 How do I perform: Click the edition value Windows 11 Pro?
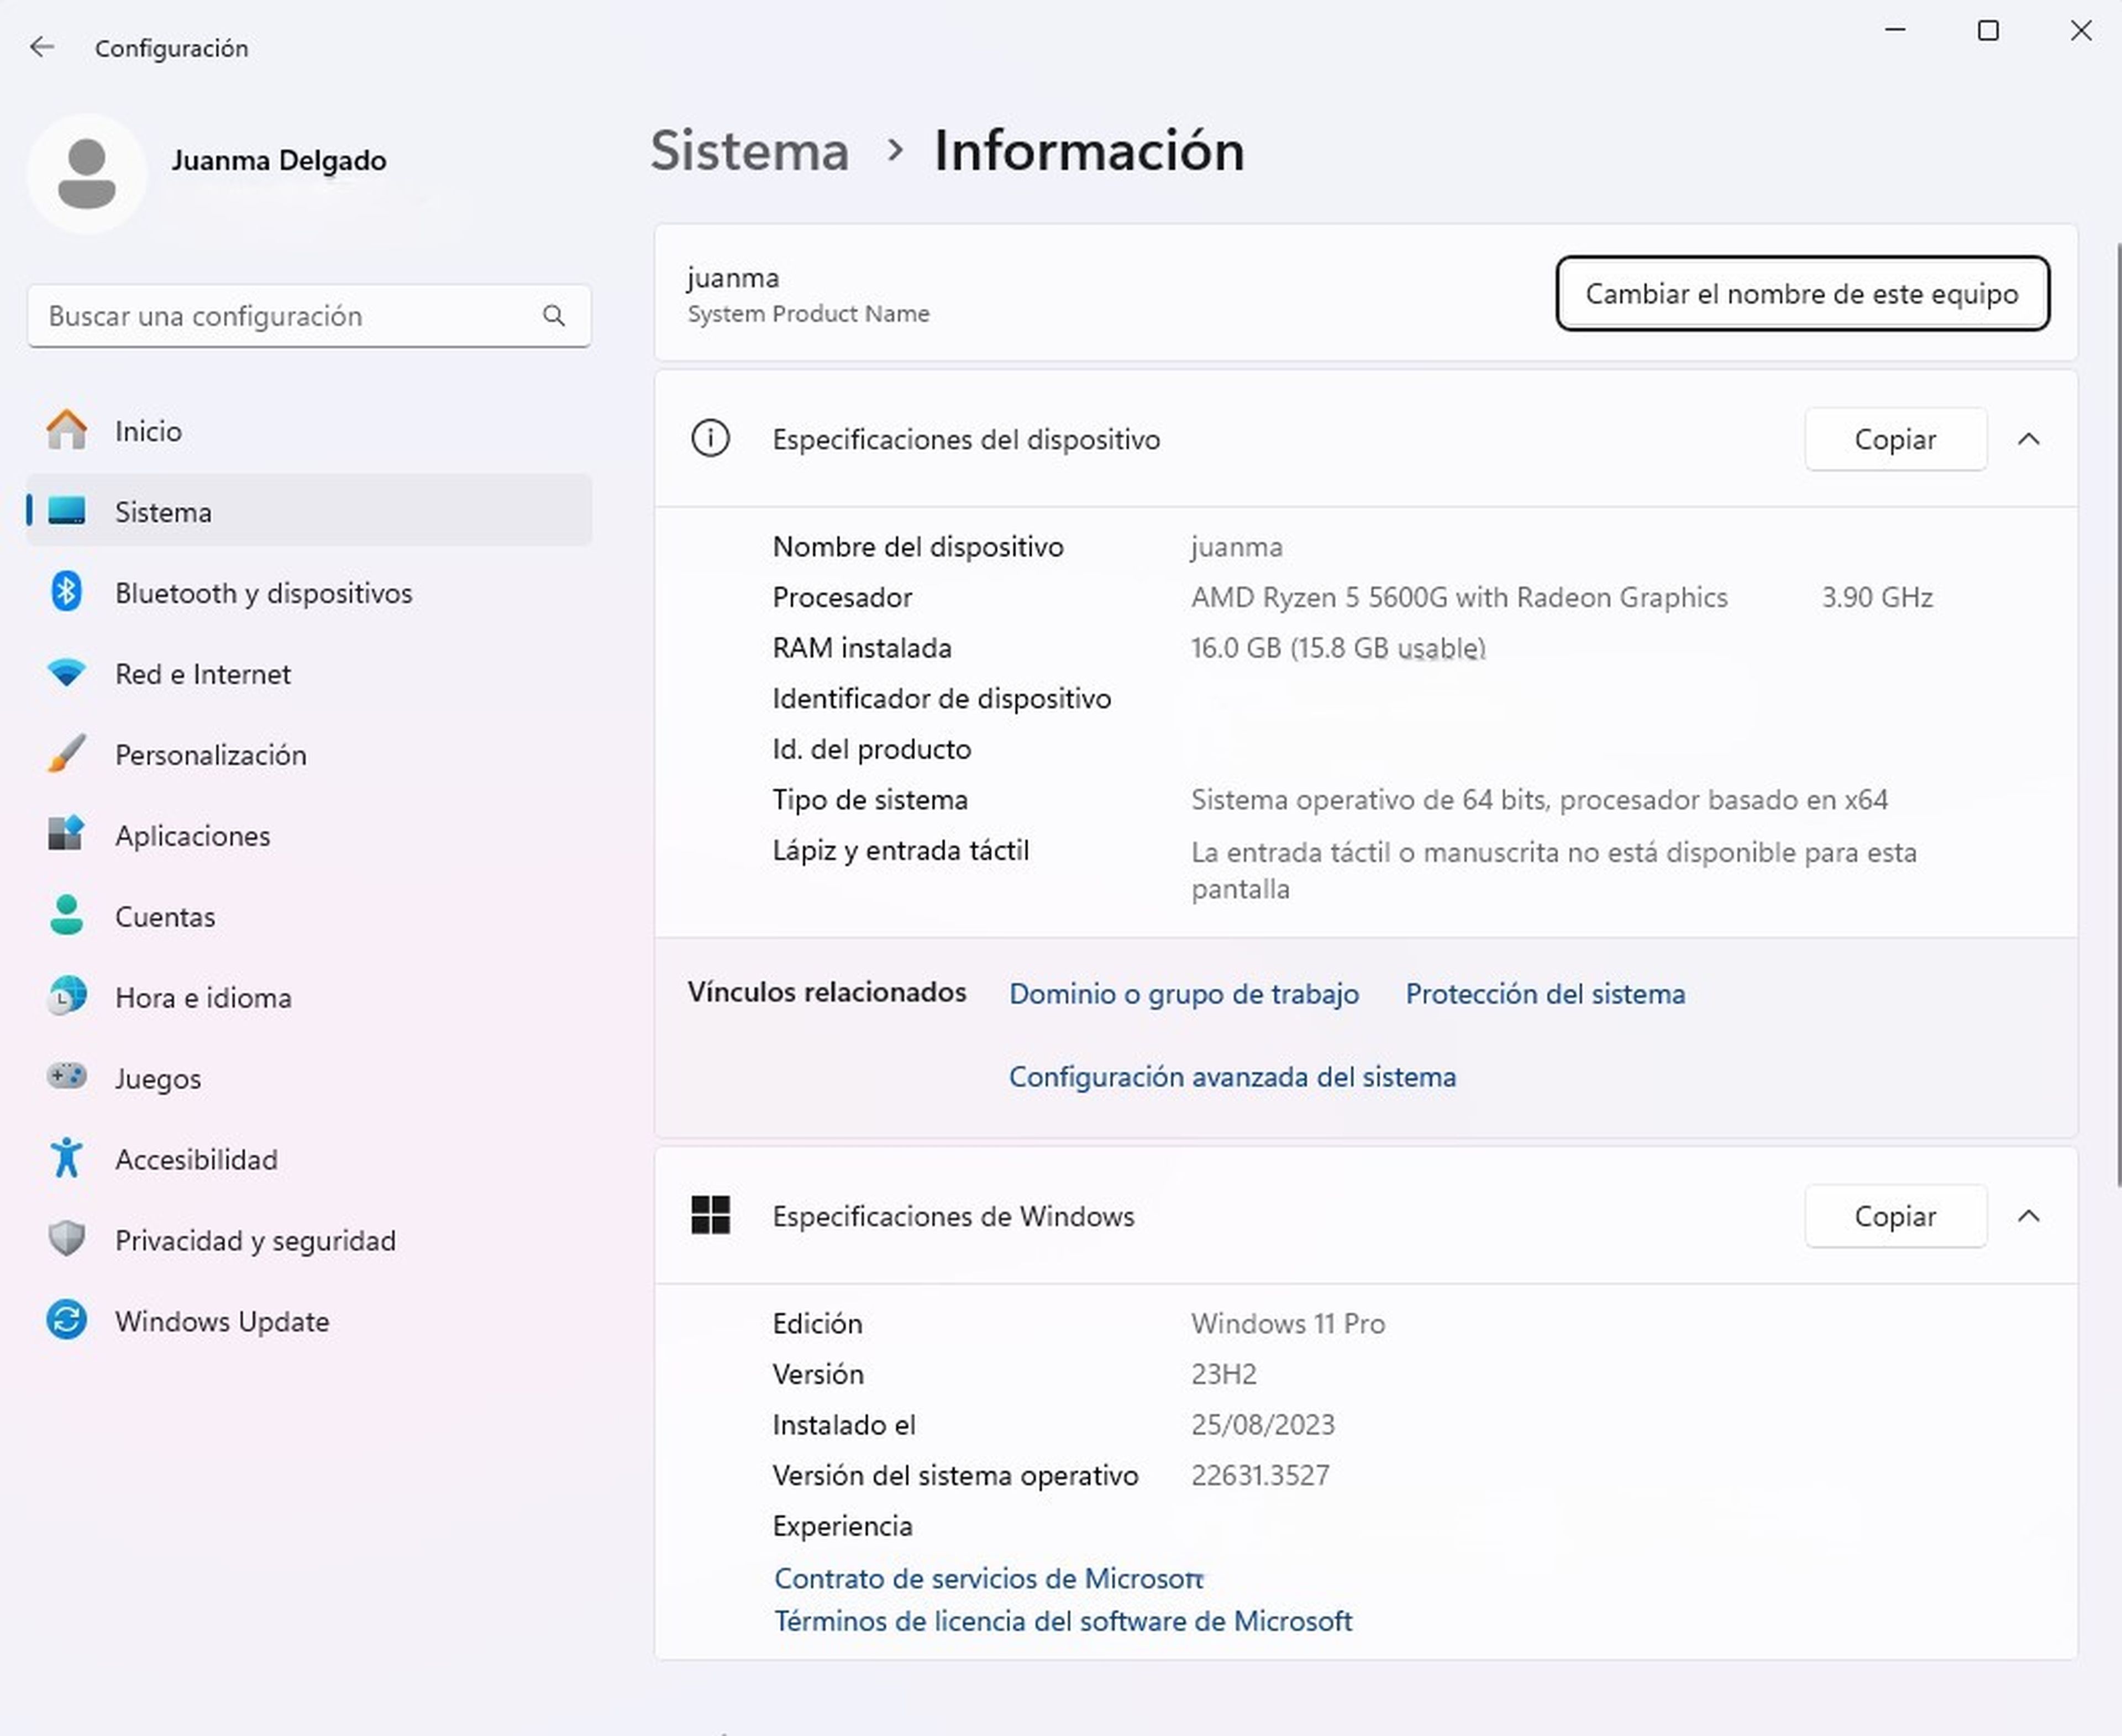[x=1288, y=1323]
